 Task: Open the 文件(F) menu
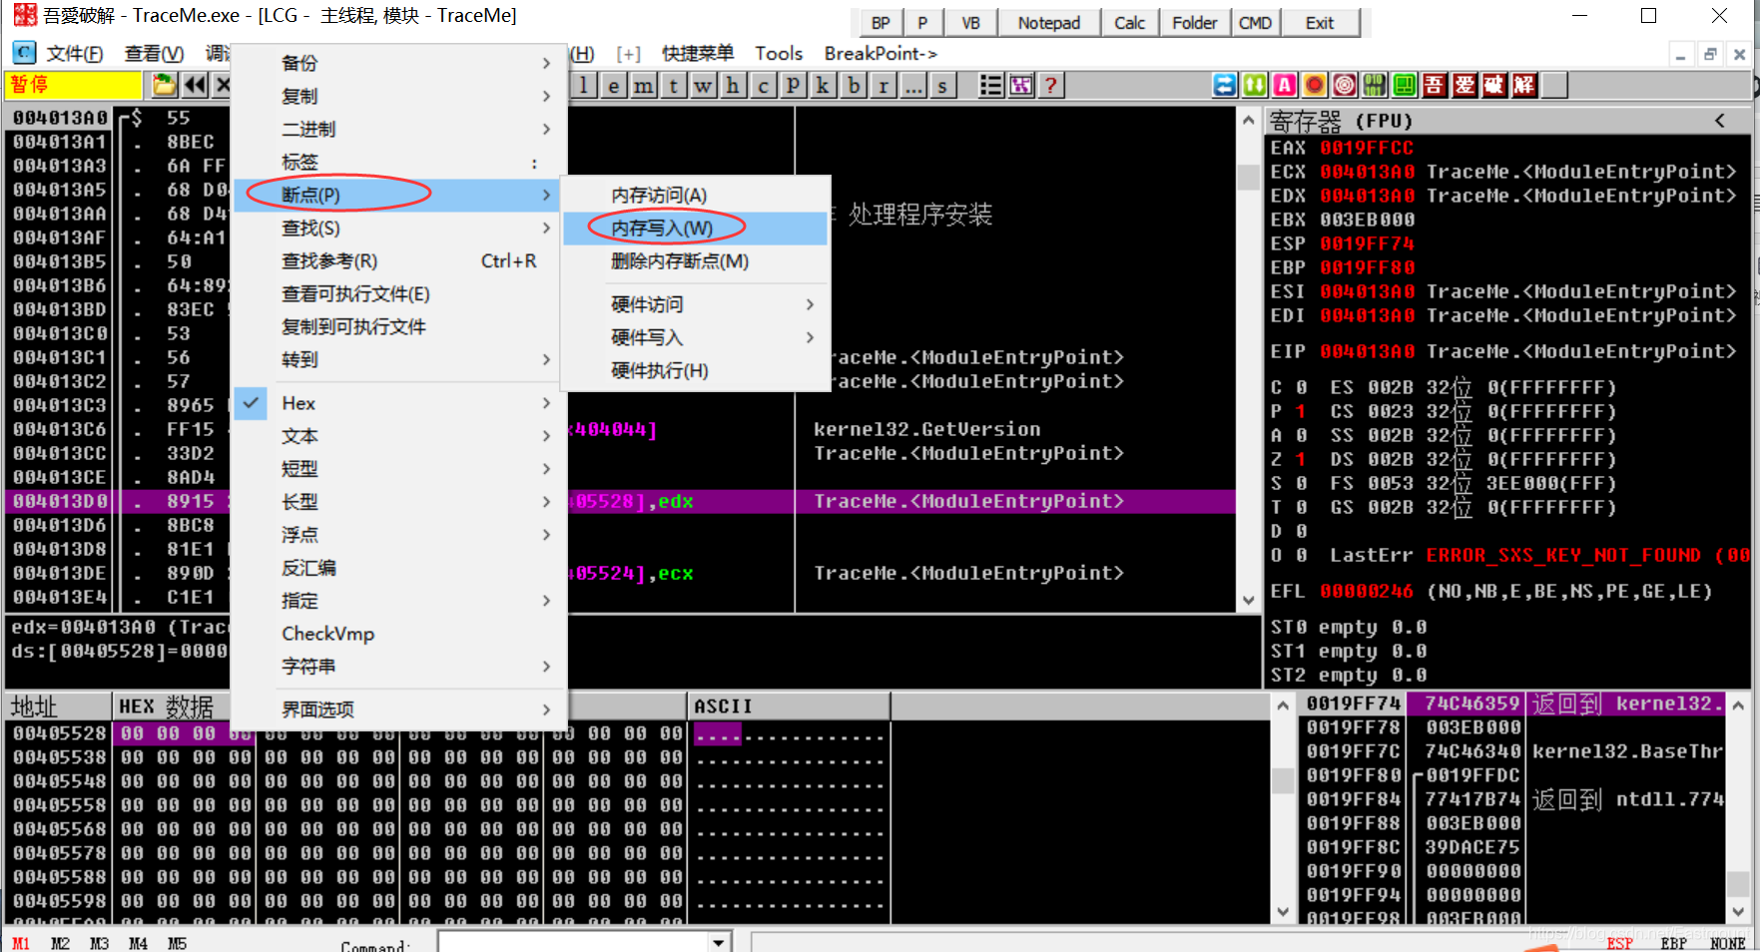[x=75, y=54]
